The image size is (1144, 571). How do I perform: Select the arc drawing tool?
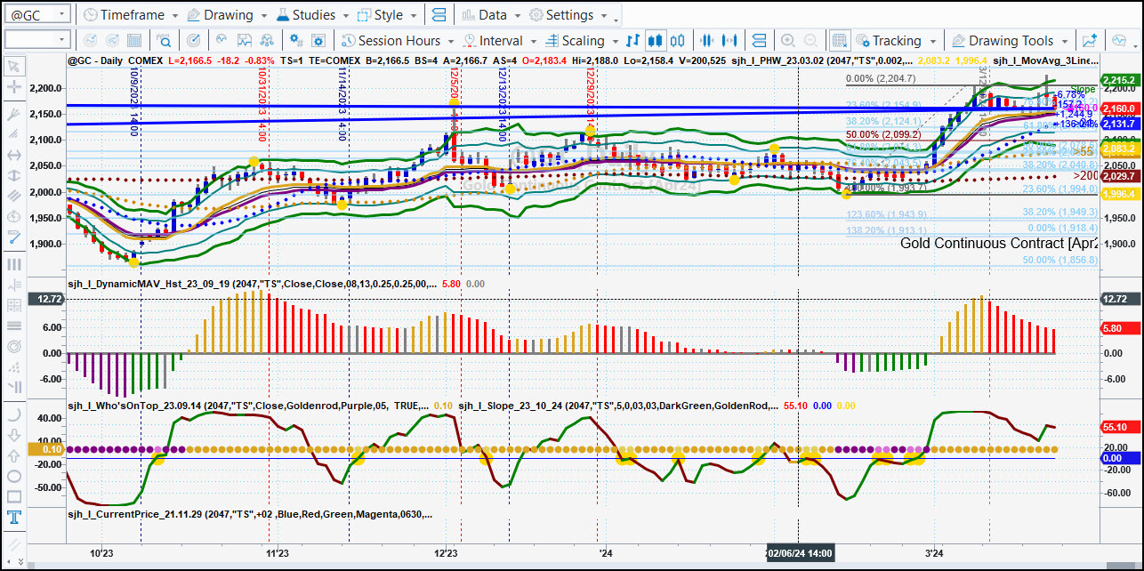coord(14,414)
